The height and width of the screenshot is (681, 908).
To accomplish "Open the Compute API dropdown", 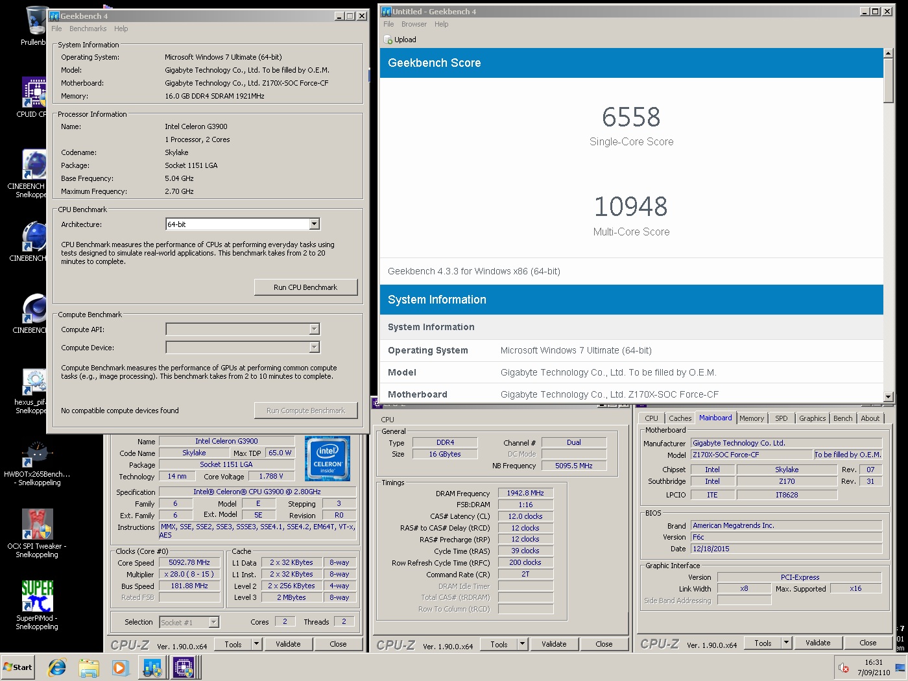I will click(315, 329).
